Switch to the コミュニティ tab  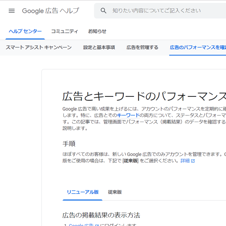[64, 31]
